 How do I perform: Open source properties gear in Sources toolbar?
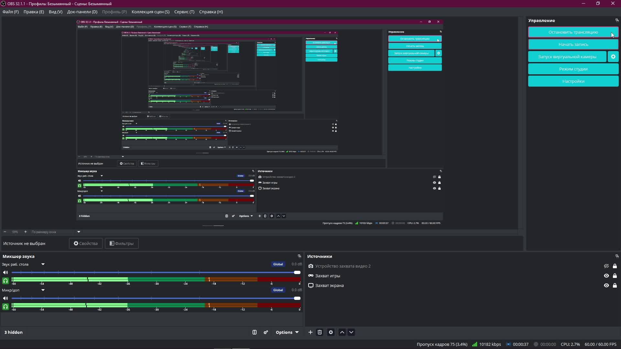pos(331,332)
